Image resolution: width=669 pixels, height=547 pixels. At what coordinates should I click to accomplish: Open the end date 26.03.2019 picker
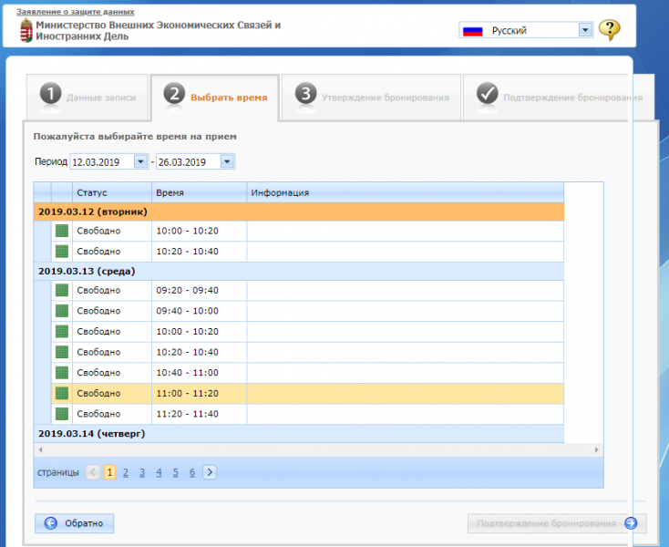point(227,161)
